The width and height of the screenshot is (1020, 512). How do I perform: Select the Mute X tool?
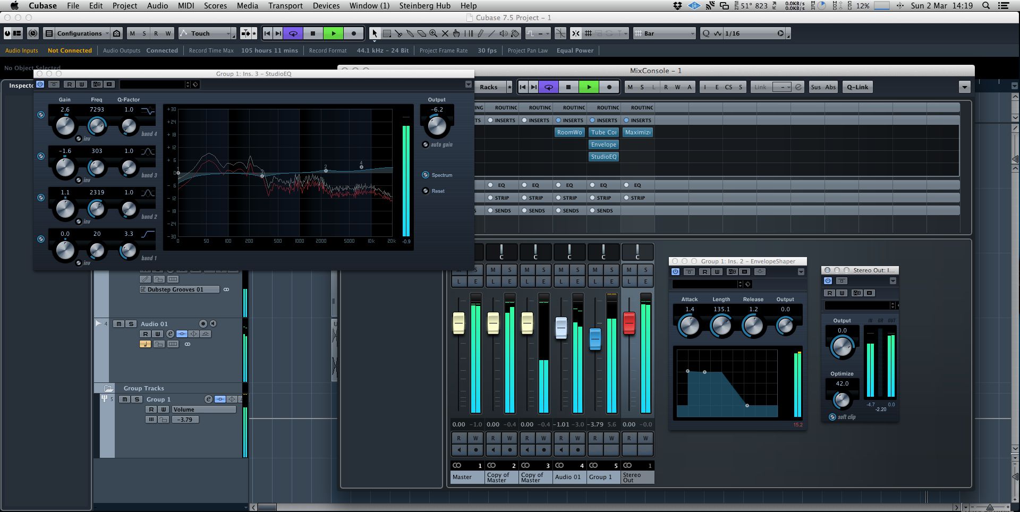tap(445, 33)
